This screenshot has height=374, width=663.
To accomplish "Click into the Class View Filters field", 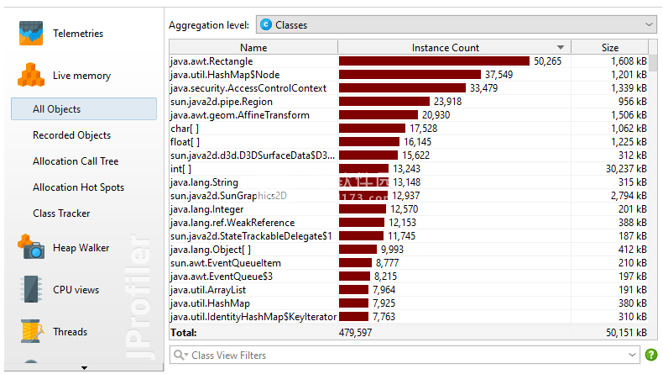I will [x=406, y=355].
